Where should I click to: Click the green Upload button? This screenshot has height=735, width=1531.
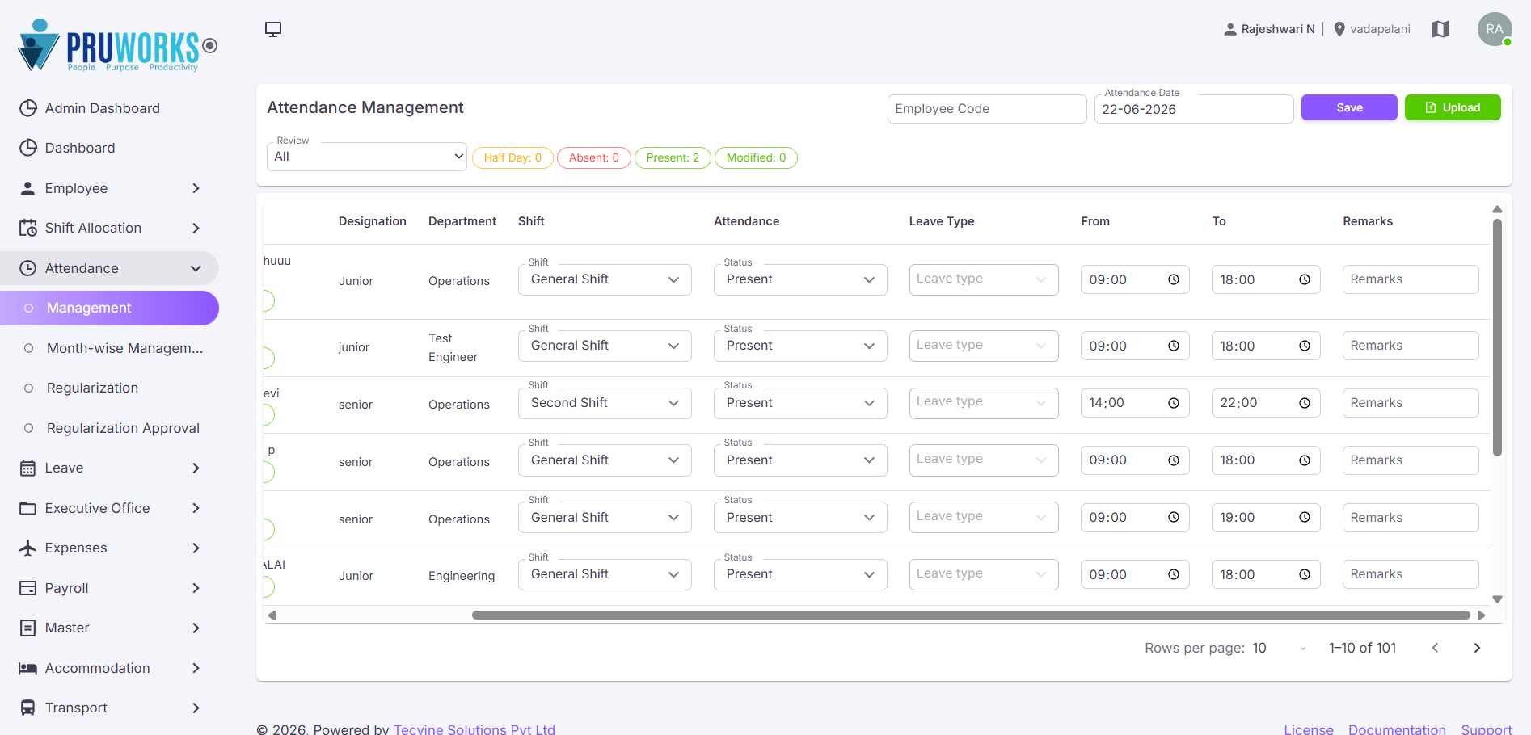[1453, 107]
